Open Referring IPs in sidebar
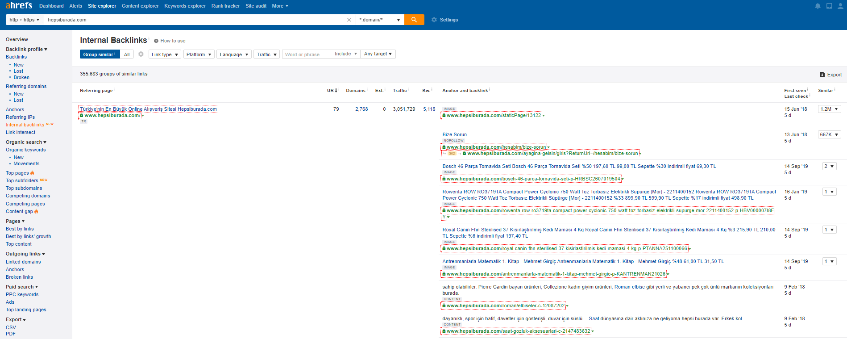This screenshot has width=847, height=339. (20, 117)
